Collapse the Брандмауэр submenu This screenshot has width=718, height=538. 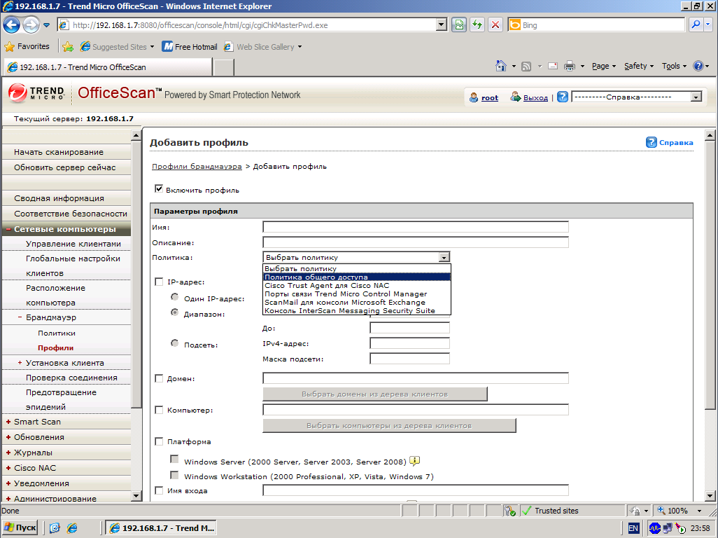point(20,317)
